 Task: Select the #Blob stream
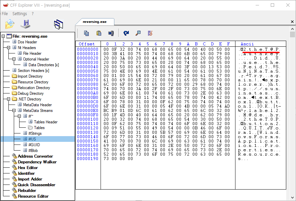(x=33, y=151)
